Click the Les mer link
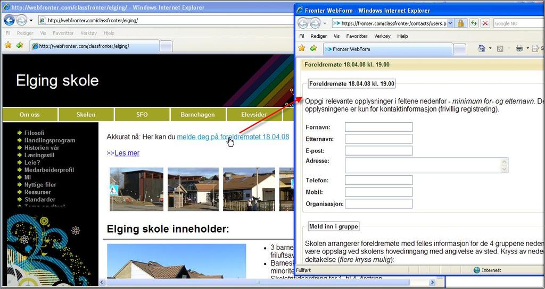The width and height of the screenshot is (545, 289). coord(127,153)
